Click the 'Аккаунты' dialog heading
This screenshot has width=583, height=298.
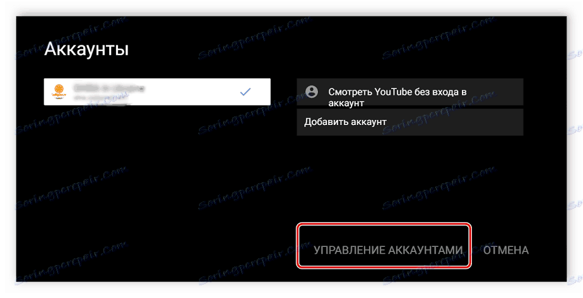pyautogui.click(x=86, y=49)
